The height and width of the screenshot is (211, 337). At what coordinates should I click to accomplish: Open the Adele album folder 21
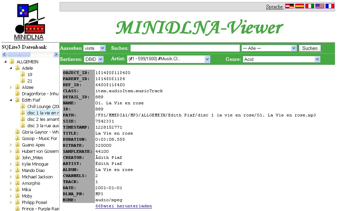[30, 81]
